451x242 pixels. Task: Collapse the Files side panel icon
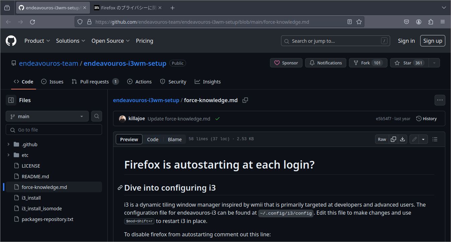(x=11, y=100)
